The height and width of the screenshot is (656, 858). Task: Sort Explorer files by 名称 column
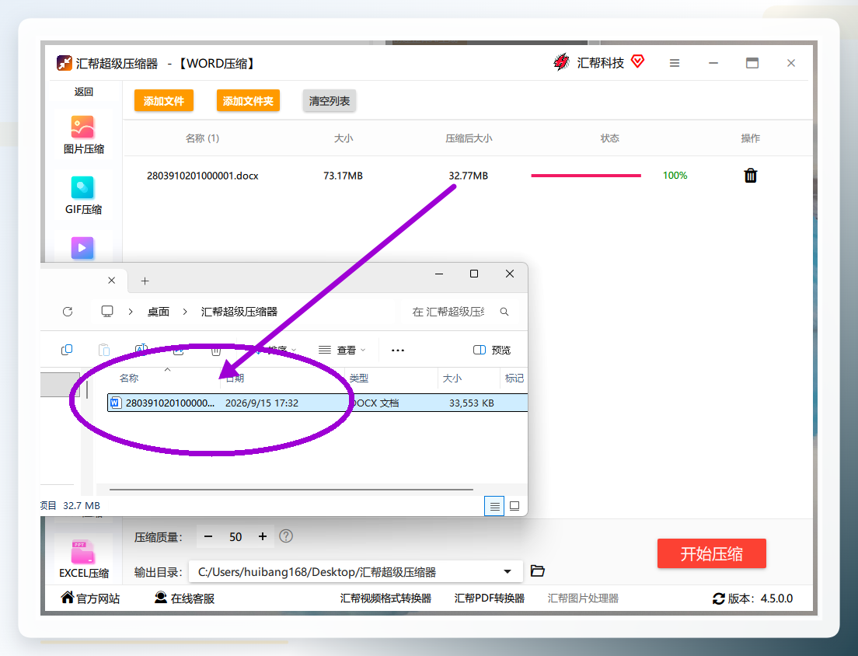tap(129, 378)
